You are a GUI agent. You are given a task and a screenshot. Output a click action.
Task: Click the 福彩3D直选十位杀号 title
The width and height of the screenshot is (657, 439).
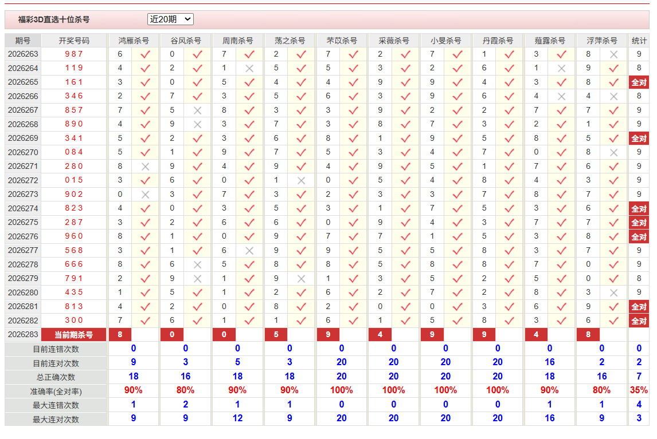54,19
